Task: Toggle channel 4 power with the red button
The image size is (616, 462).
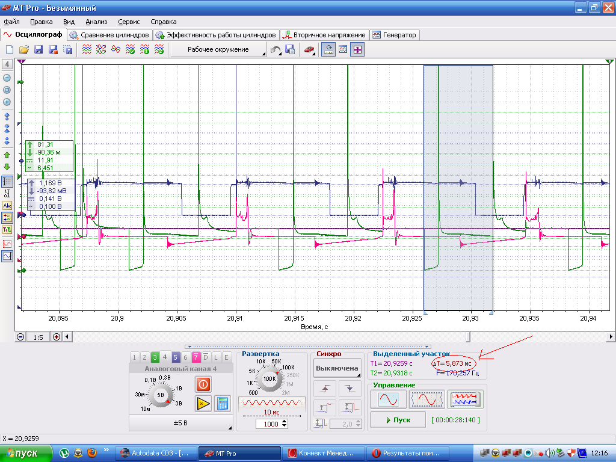Action: tap(203, 384)
